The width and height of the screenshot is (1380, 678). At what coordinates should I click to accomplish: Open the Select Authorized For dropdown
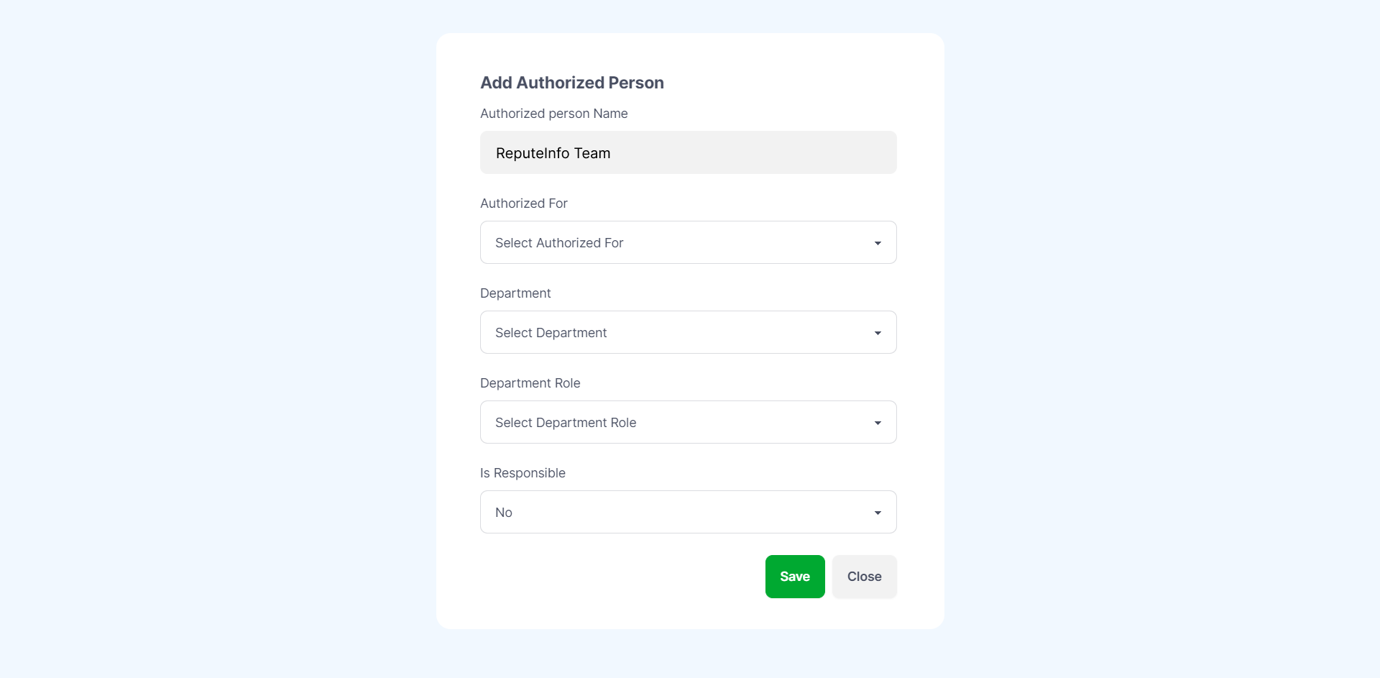pyautogui.click(x=688, y=242)
